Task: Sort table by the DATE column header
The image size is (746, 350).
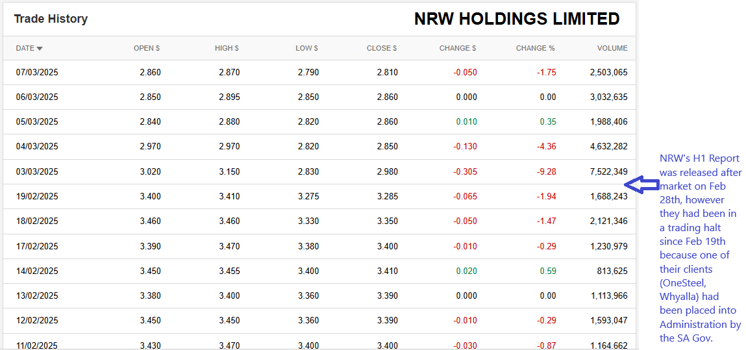Action: (x=25, y=48)
